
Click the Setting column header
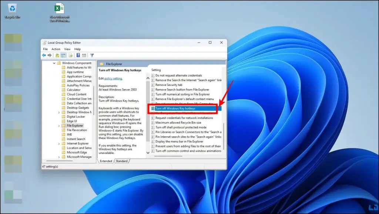pyautogui.click(x=156, y=70)
